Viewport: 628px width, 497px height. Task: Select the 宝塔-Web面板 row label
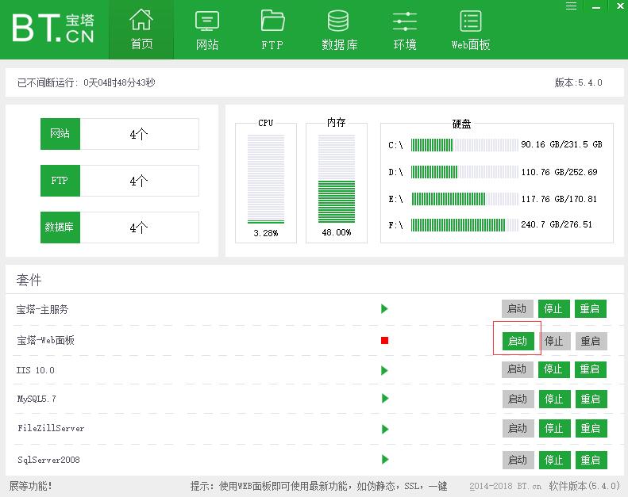46,340
